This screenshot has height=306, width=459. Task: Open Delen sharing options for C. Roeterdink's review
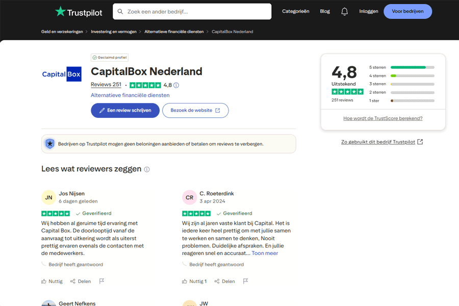click(x=224, y=281)
